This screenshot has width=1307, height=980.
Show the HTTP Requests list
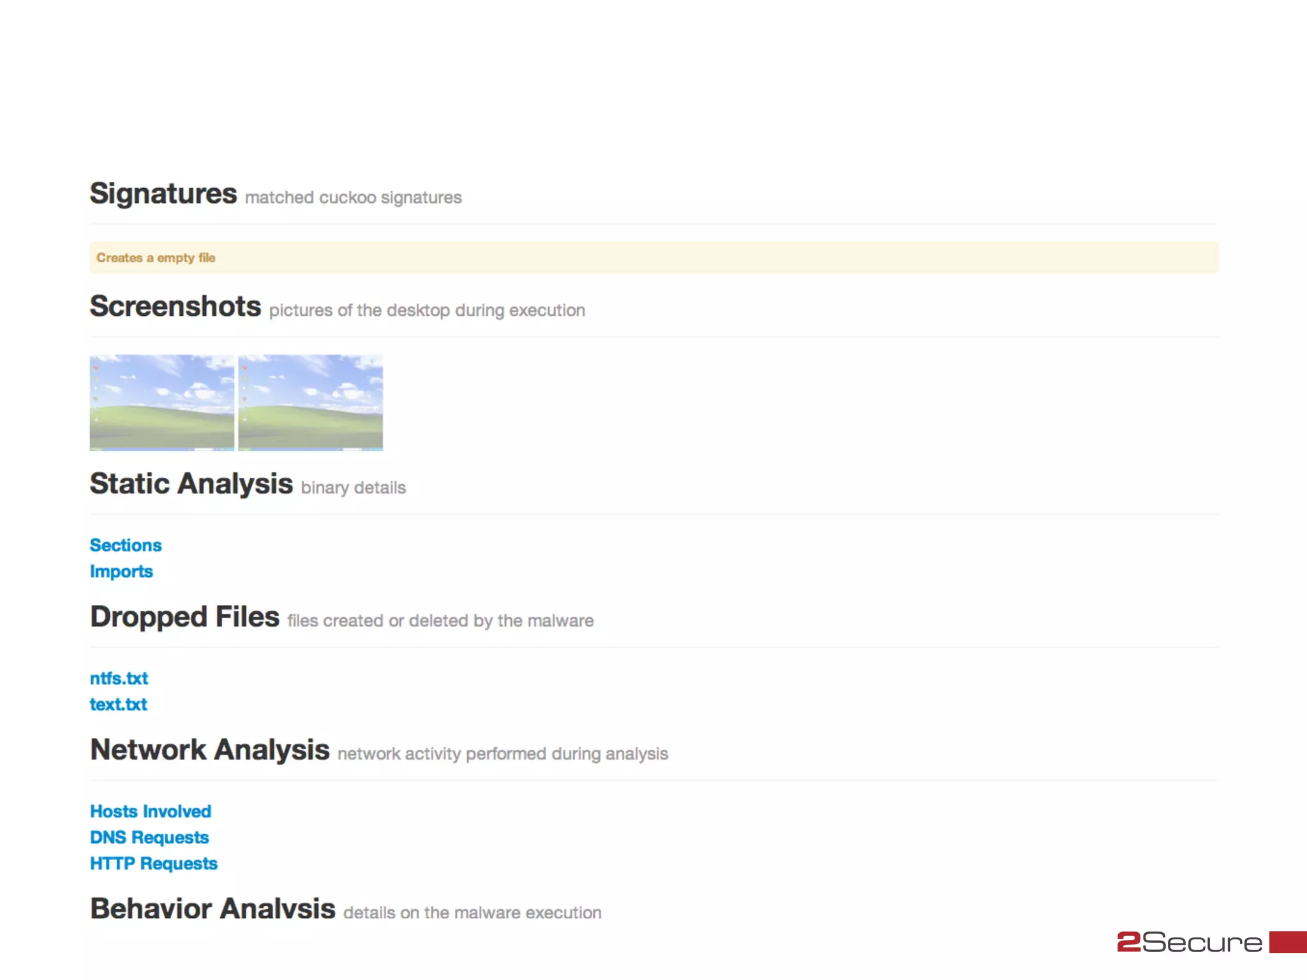[x=154, y=864]
